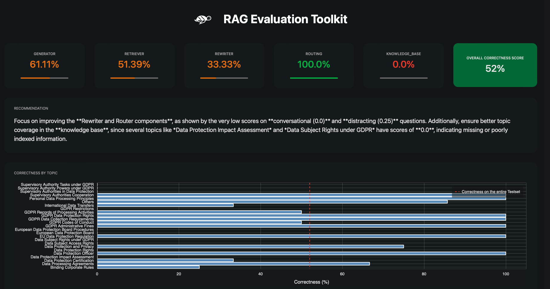The height and width of the screenshot is (289, 550).
Task: Click the Correctness by Topic heading
Action: tap(36, 173)
